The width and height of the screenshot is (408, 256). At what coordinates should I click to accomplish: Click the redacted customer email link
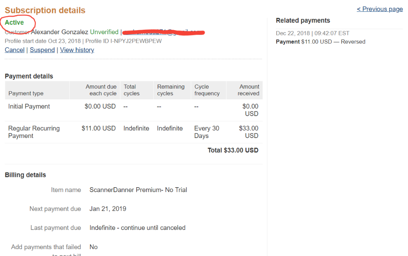tap(164, 32)
